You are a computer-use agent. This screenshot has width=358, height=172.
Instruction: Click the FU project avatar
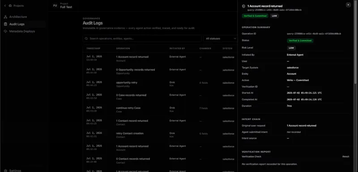tap(55, 5)
